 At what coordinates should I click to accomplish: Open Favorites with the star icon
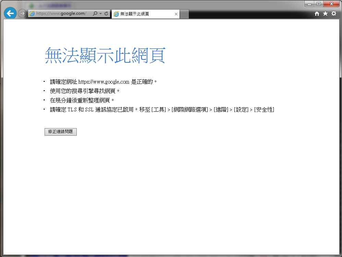point(326,14)
